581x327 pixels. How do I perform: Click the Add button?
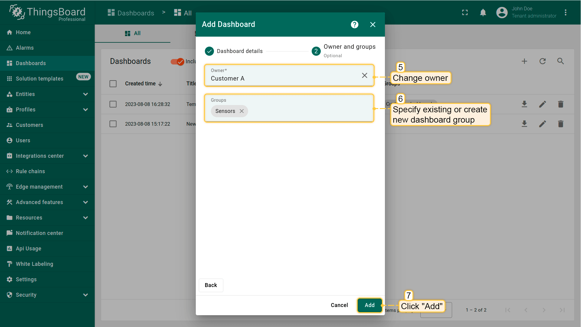pos(369,305)
